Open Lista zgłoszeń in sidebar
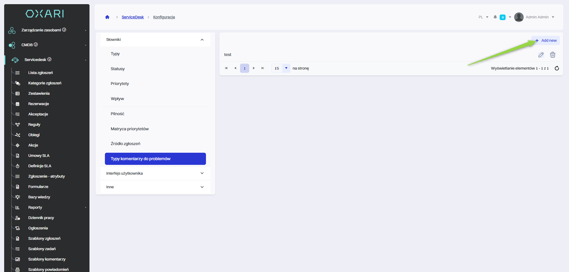The width and height of the screenshot is (569, 272). coord(40,73)
